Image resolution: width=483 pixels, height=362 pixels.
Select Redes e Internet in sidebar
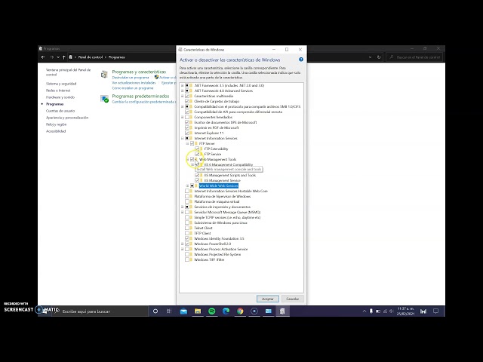click(58, 90)
